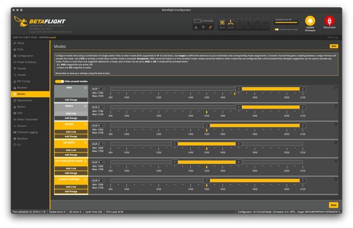Open the AIR MODE channel AUX 2 dropdown
The height and width of the screenshot is (228, 353).
98,144
